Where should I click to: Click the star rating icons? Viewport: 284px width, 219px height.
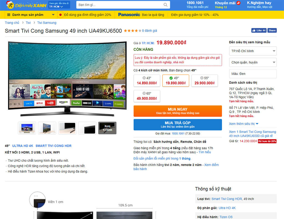pyautogui.click(x=133, y=31)
